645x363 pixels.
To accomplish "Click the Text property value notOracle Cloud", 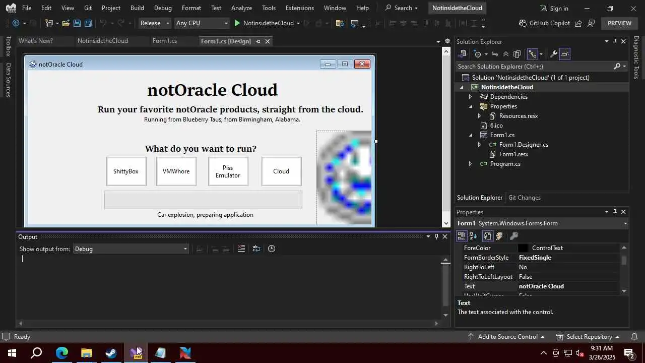I will [541, 286].
